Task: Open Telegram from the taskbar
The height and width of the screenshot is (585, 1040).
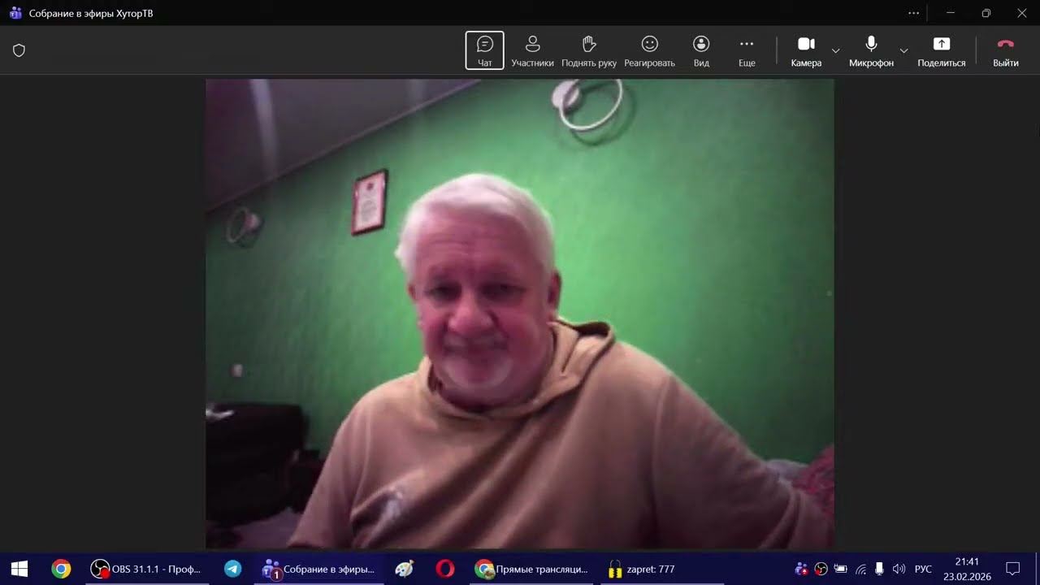Action: coord(233,569)
